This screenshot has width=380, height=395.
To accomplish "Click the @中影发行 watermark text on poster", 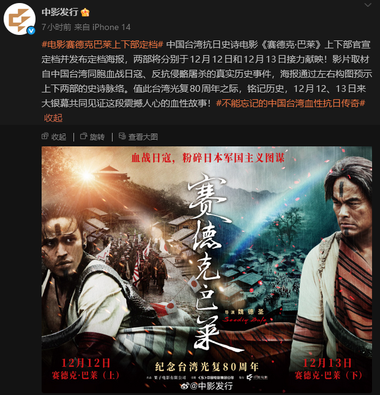I will coord(212,386).
